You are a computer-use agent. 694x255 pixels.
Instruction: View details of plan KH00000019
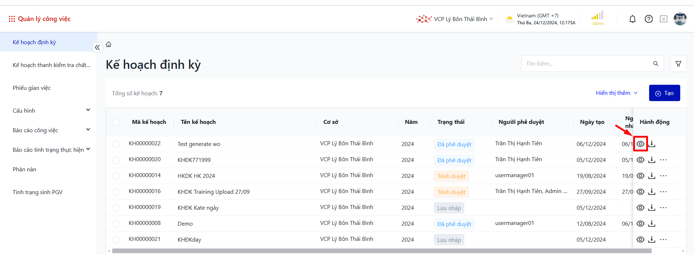click(640, 208)
